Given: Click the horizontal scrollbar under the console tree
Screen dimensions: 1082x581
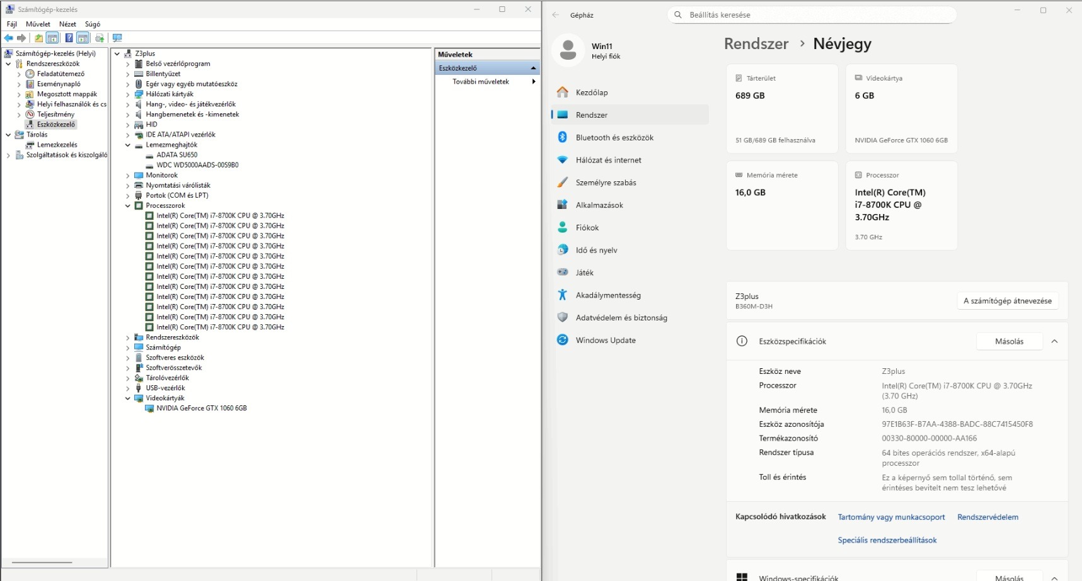Looking at the screenshot, I should (42, 562).
